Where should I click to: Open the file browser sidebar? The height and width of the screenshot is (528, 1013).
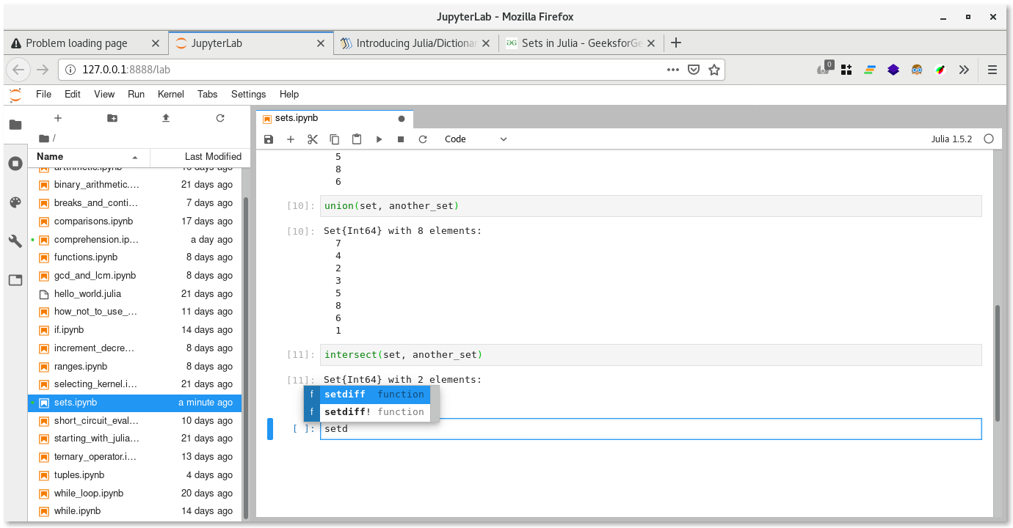[x=15, y=125]
